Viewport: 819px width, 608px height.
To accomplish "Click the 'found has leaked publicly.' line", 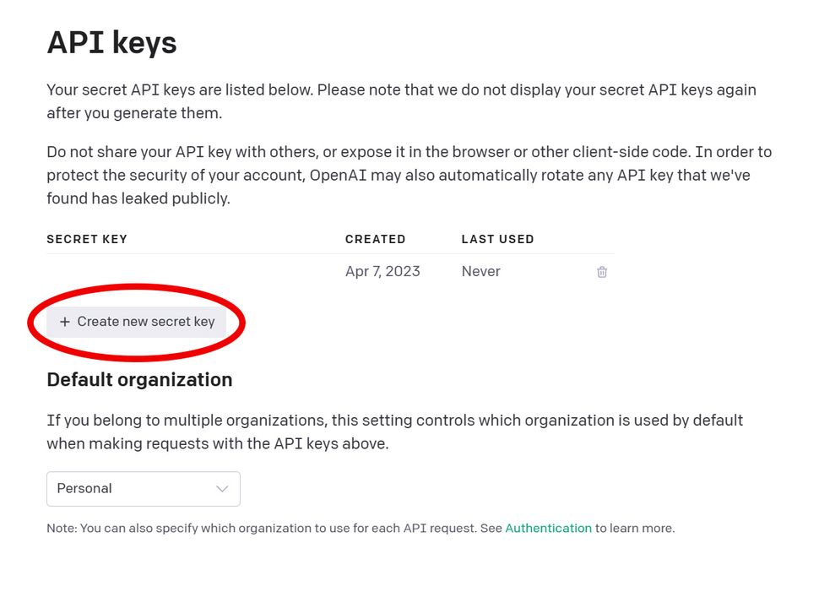I will (138, 199).
